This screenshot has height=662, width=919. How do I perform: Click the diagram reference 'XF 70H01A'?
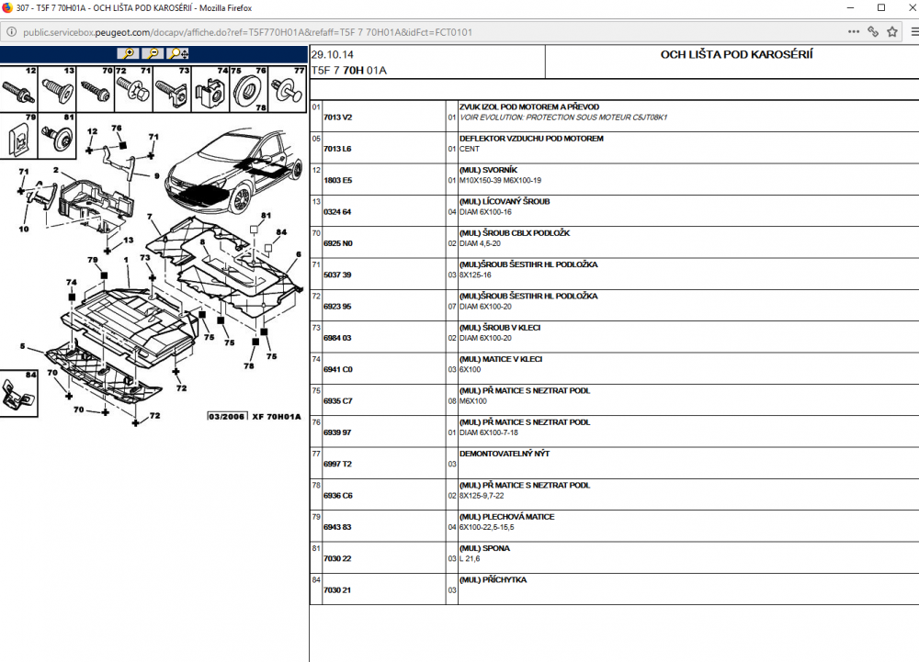coord(277,417)
